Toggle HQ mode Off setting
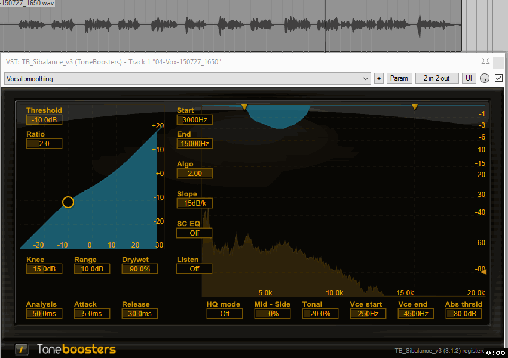 (225, 314)
